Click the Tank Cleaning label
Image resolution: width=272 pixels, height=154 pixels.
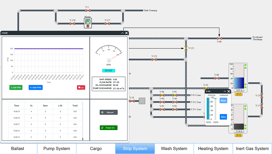[x=150, y=10]
